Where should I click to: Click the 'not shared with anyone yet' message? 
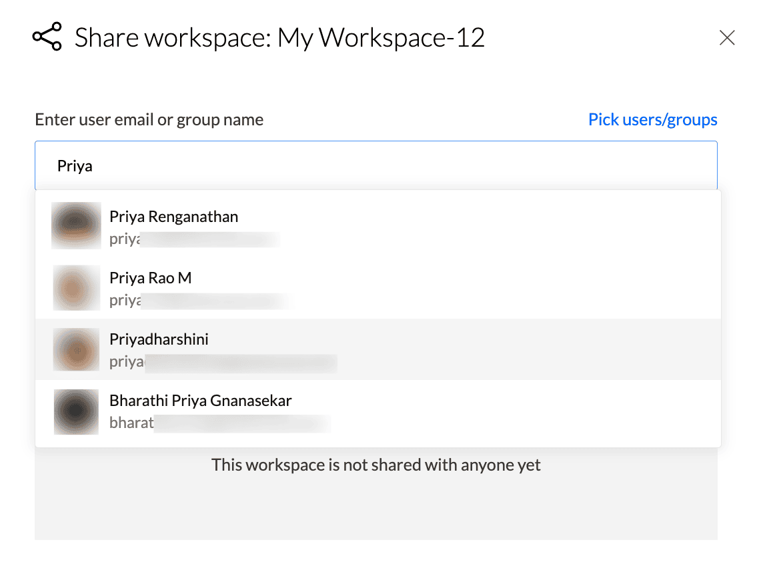pos(375,465)
